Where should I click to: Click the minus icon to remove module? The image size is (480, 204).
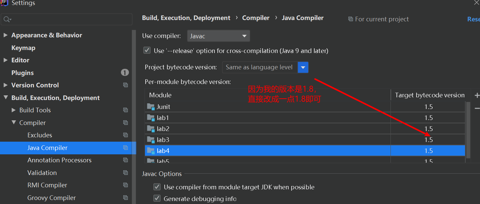point(477,108)
